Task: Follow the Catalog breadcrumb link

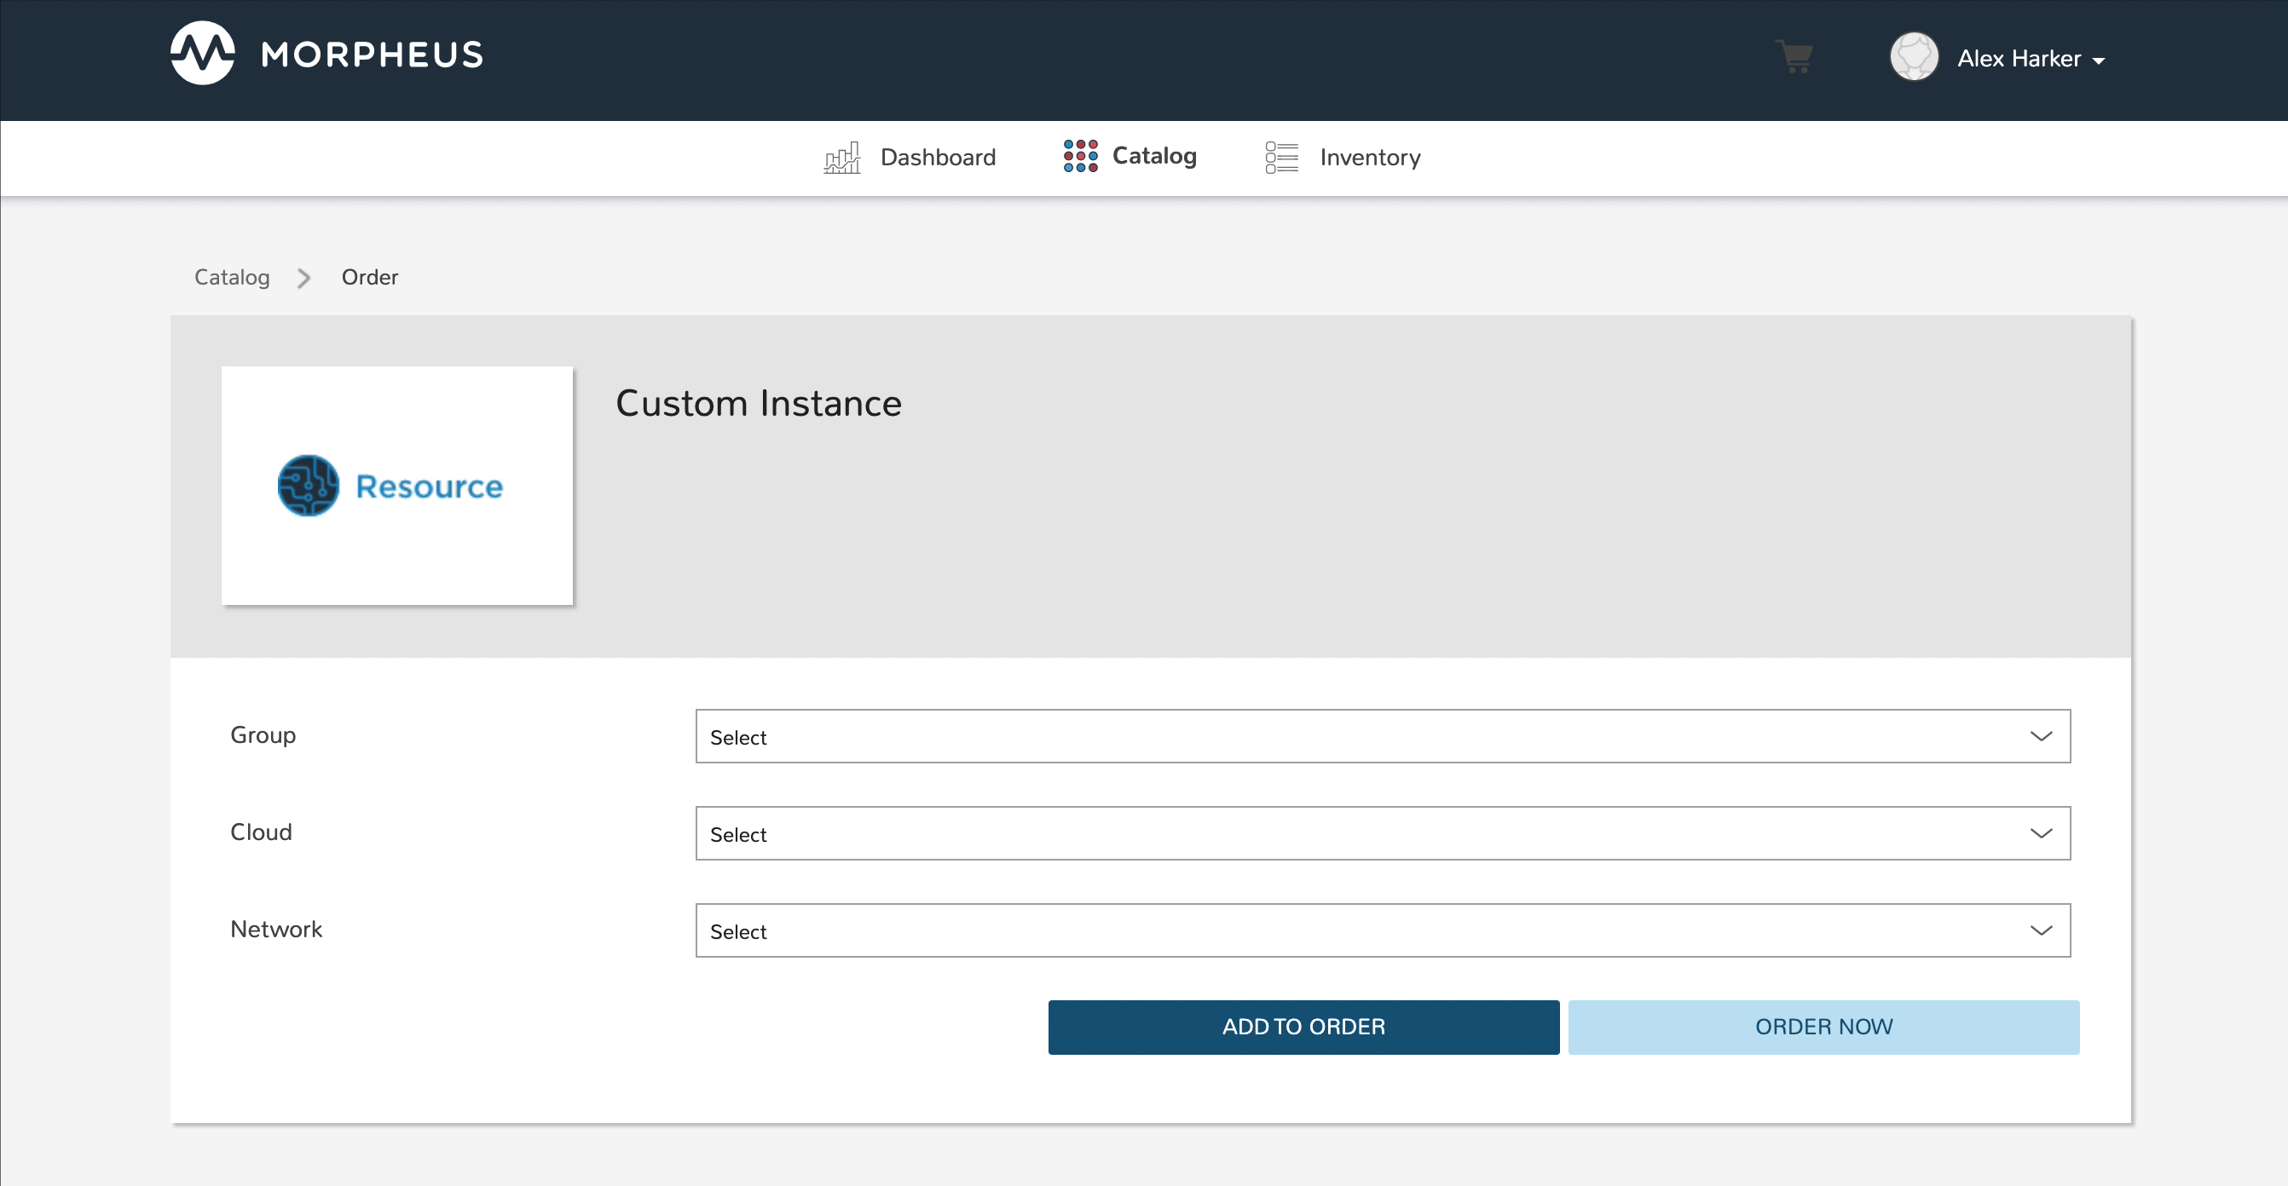Action: coord(232,278)
